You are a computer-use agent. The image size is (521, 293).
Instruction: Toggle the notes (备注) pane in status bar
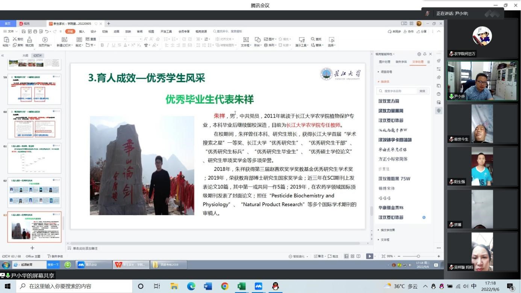point(319,256)
